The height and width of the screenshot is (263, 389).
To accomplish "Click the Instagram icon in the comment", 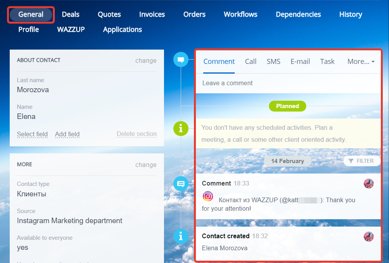I will point(208,196).
